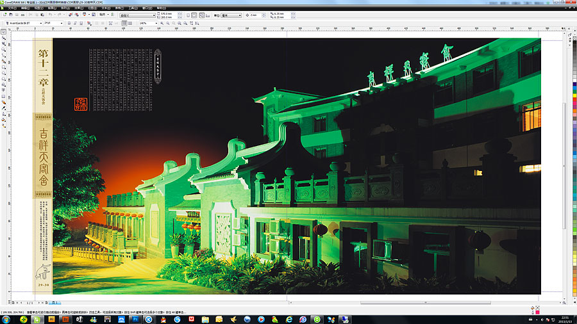Screen dimensions: 577x324
Task: Click the nudge offset .1 mm field
Action: pos(256,15)
